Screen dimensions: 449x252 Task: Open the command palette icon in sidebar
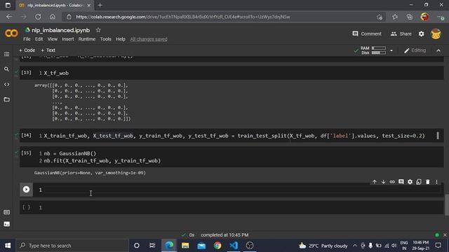[x=6, y=212]
